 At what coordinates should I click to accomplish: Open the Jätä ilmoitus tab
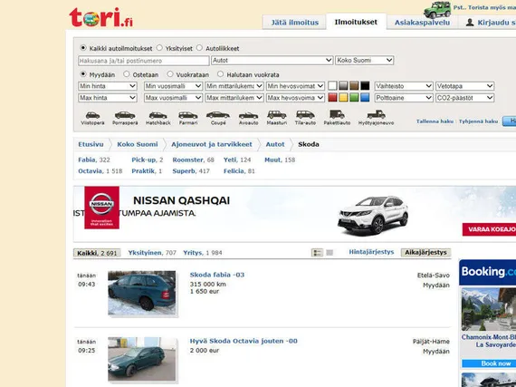[294, 23]
